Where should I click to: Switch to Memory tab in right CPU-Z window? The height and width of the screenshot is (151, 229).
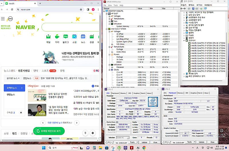(x=180, y=93)
